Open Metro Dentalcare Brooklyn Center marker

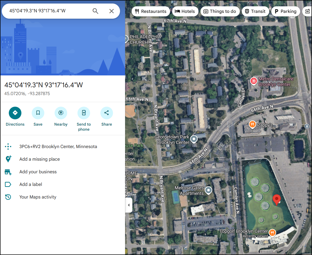(x=254, y=81)
